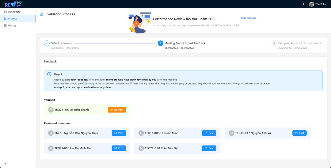Click the notification bell icon

tap(303, 4)
